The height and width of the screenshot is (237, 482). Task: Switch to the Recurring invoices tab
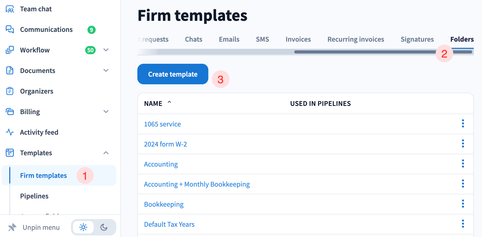356,39
